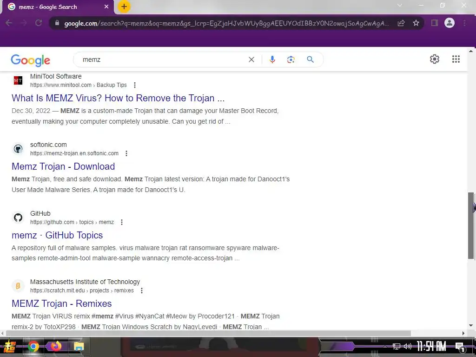The height and width of the screenshot is (357, 476).
Task: Open the Chrome profile avatar
Action: [450, 23]
